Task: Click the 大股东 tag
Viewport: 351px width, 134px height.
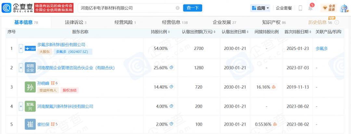Action: (x=45, y=52)
